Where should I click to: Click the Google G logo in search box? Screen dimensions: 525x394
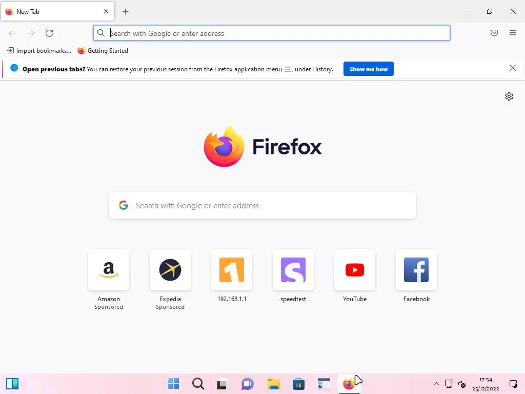tap(124, 205)
